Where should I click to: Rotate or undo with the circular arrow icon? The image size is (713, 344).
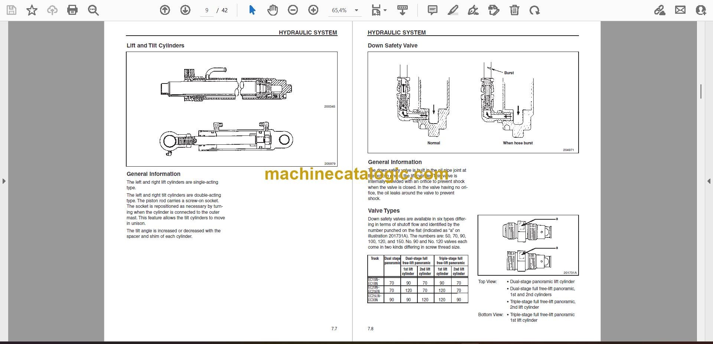click(x=535, y=10)
